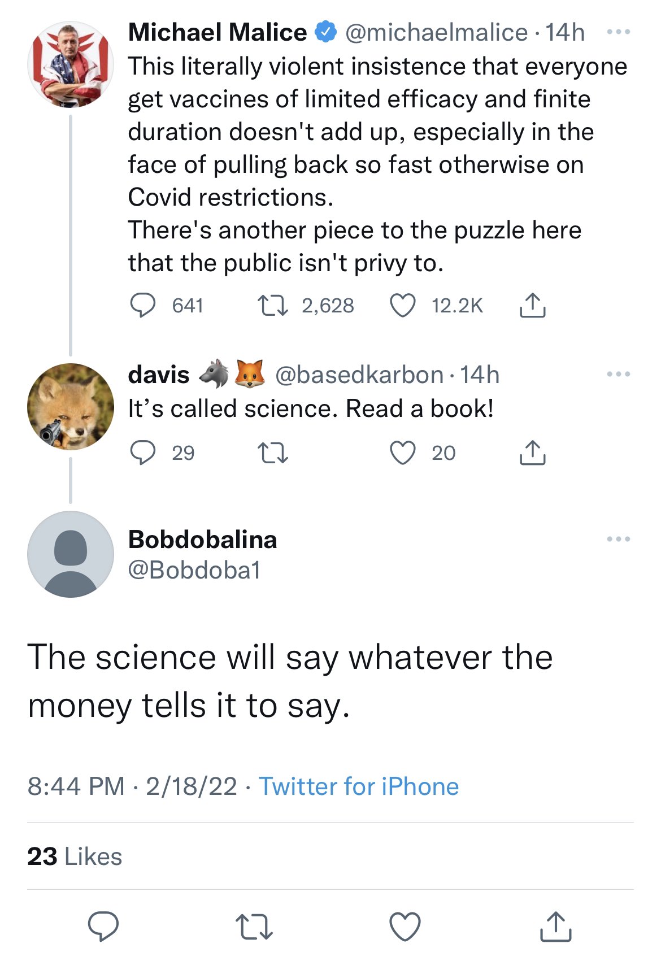661x974 pixels.
Task: Reply to Bobdobalina's tweet
Action: [103, 927]
